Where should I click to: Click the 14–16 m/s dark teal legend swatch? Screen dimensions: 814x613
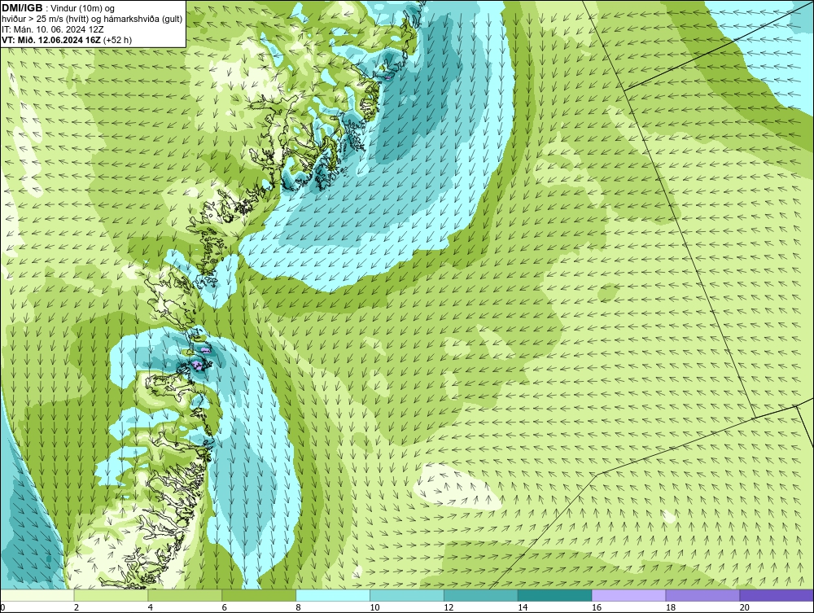(x=555, y=595)
